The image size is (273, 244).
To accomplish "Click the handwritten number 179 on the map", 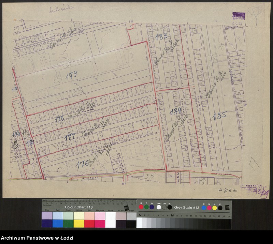I will click(71, 74).
